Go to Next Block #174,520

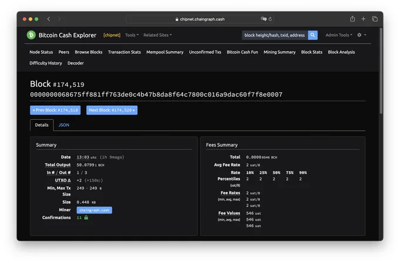(112, 110)
